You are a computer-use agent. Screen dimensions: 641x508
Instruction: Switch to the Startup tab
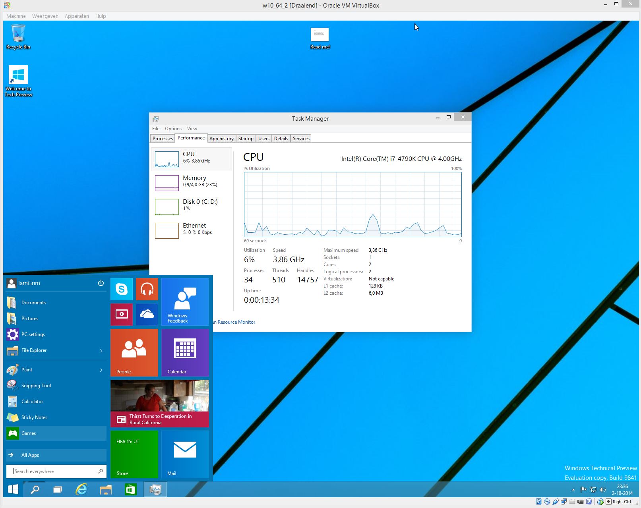point(246,139)
